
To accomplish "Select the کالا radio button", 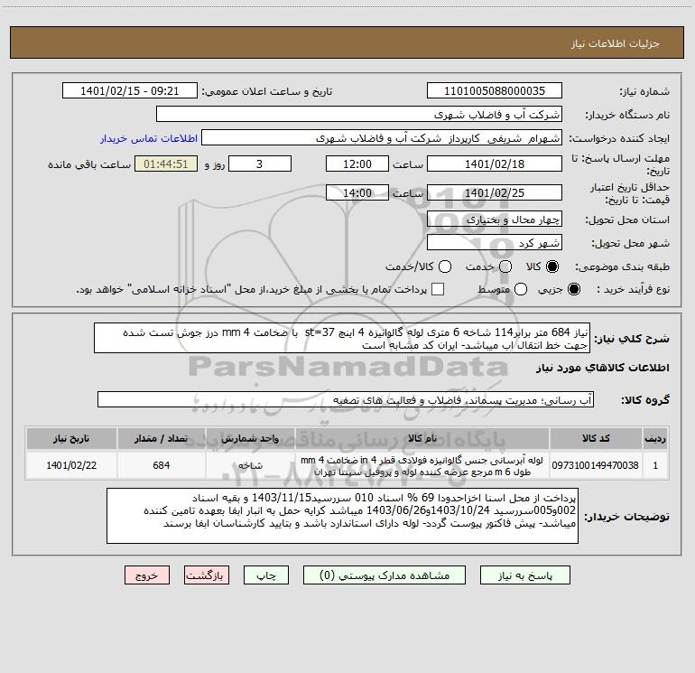I will [x=552, y=266].
